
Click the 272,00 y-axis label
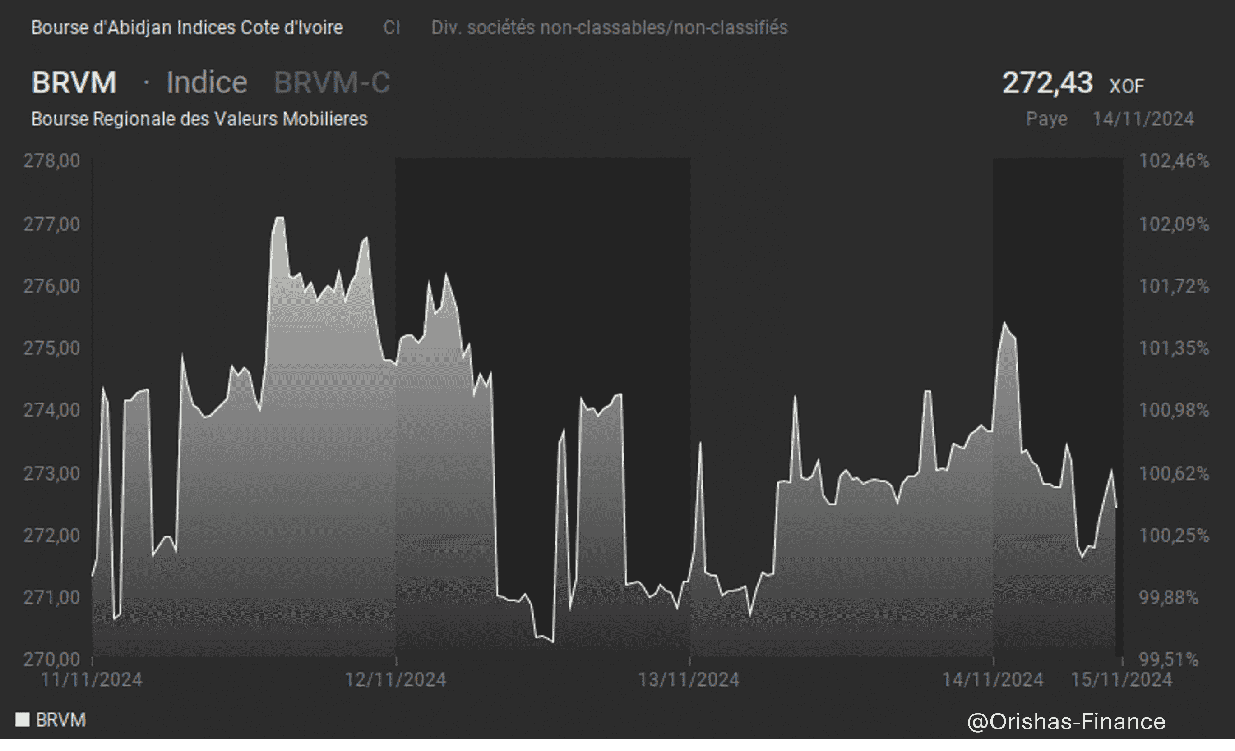pos(51,535)
